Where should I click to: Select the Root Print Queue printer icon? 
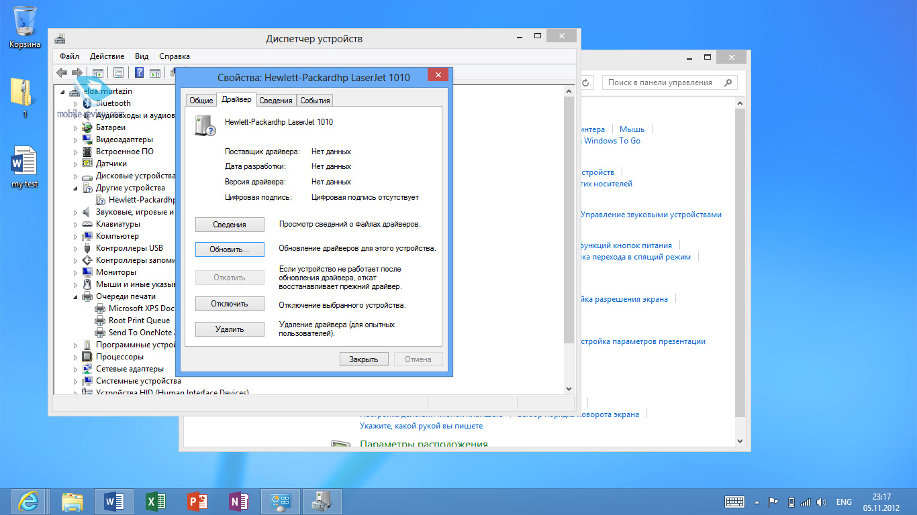[x=100, y=321]
